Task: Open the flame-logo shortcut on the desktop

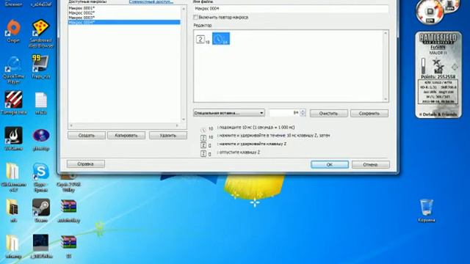Action: point(13,139)
